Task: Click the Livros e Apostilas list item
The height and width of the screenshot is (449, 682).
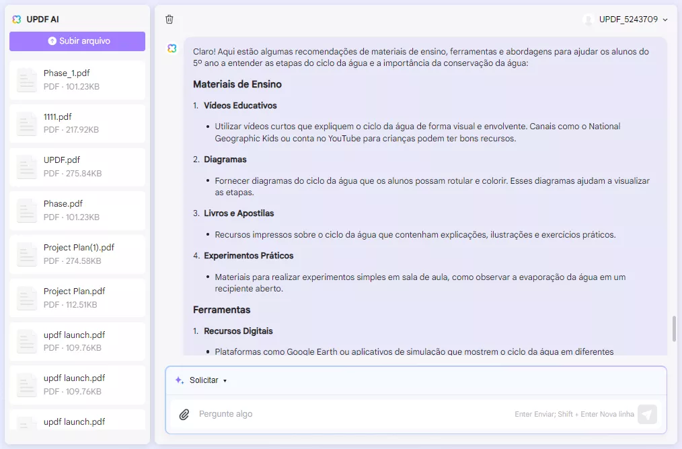Action: [x=239, y=213]
